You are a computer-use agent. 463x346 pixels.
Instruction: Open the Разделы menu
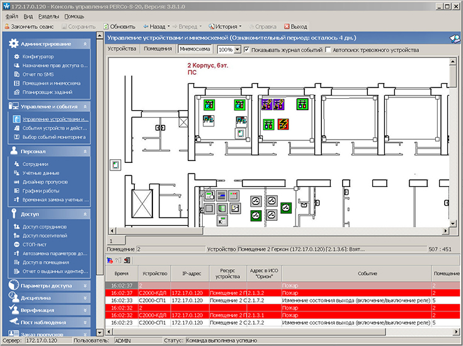(49, 16)
